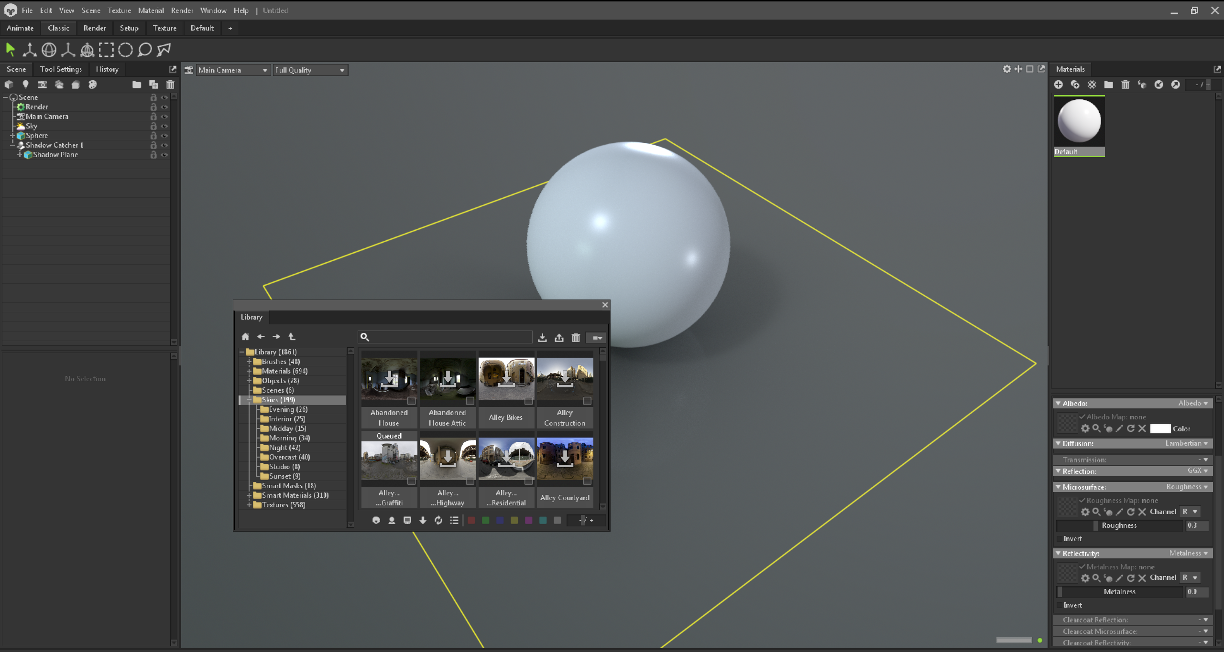Open the Full Quality render dropdown
This screenshot has height=652, width=1224.
tap(310, 70)
